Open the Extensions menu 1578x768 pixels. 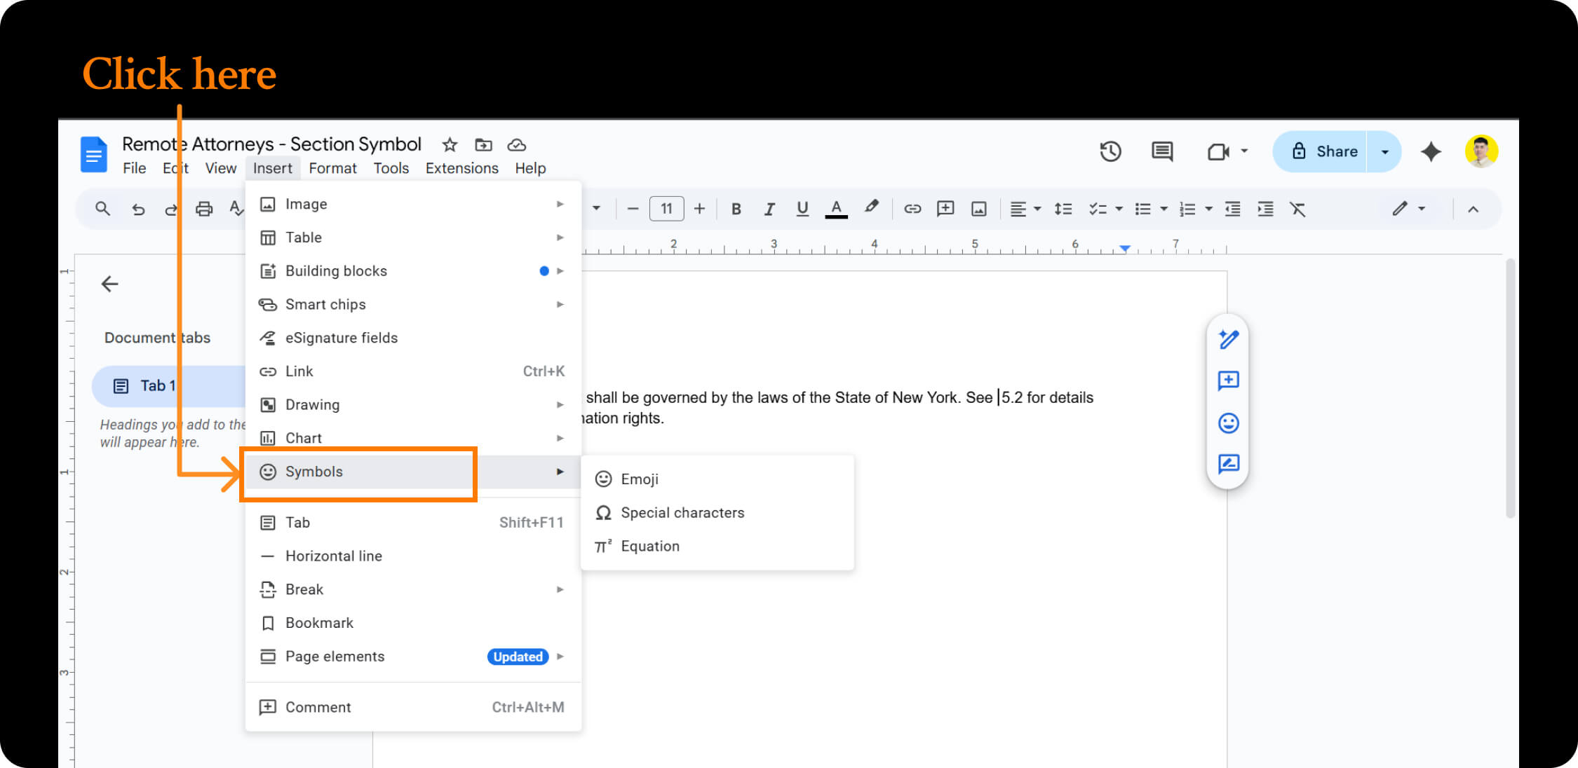pos(461,168)
